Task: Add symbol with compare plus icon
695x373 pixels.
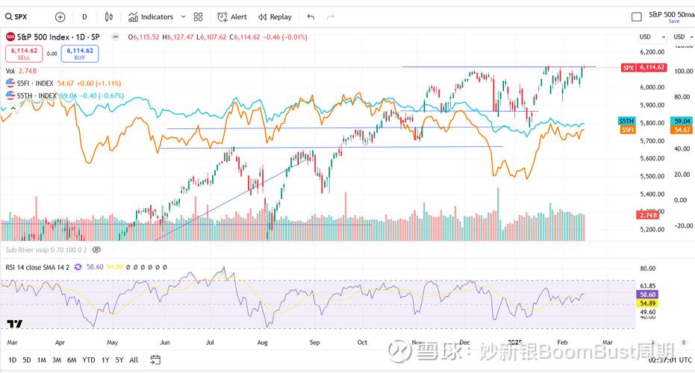Action: click(60, 17)
